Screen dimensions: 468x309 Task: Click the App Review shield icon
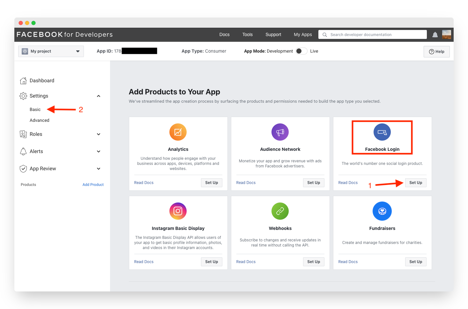(x=23, y=169)
